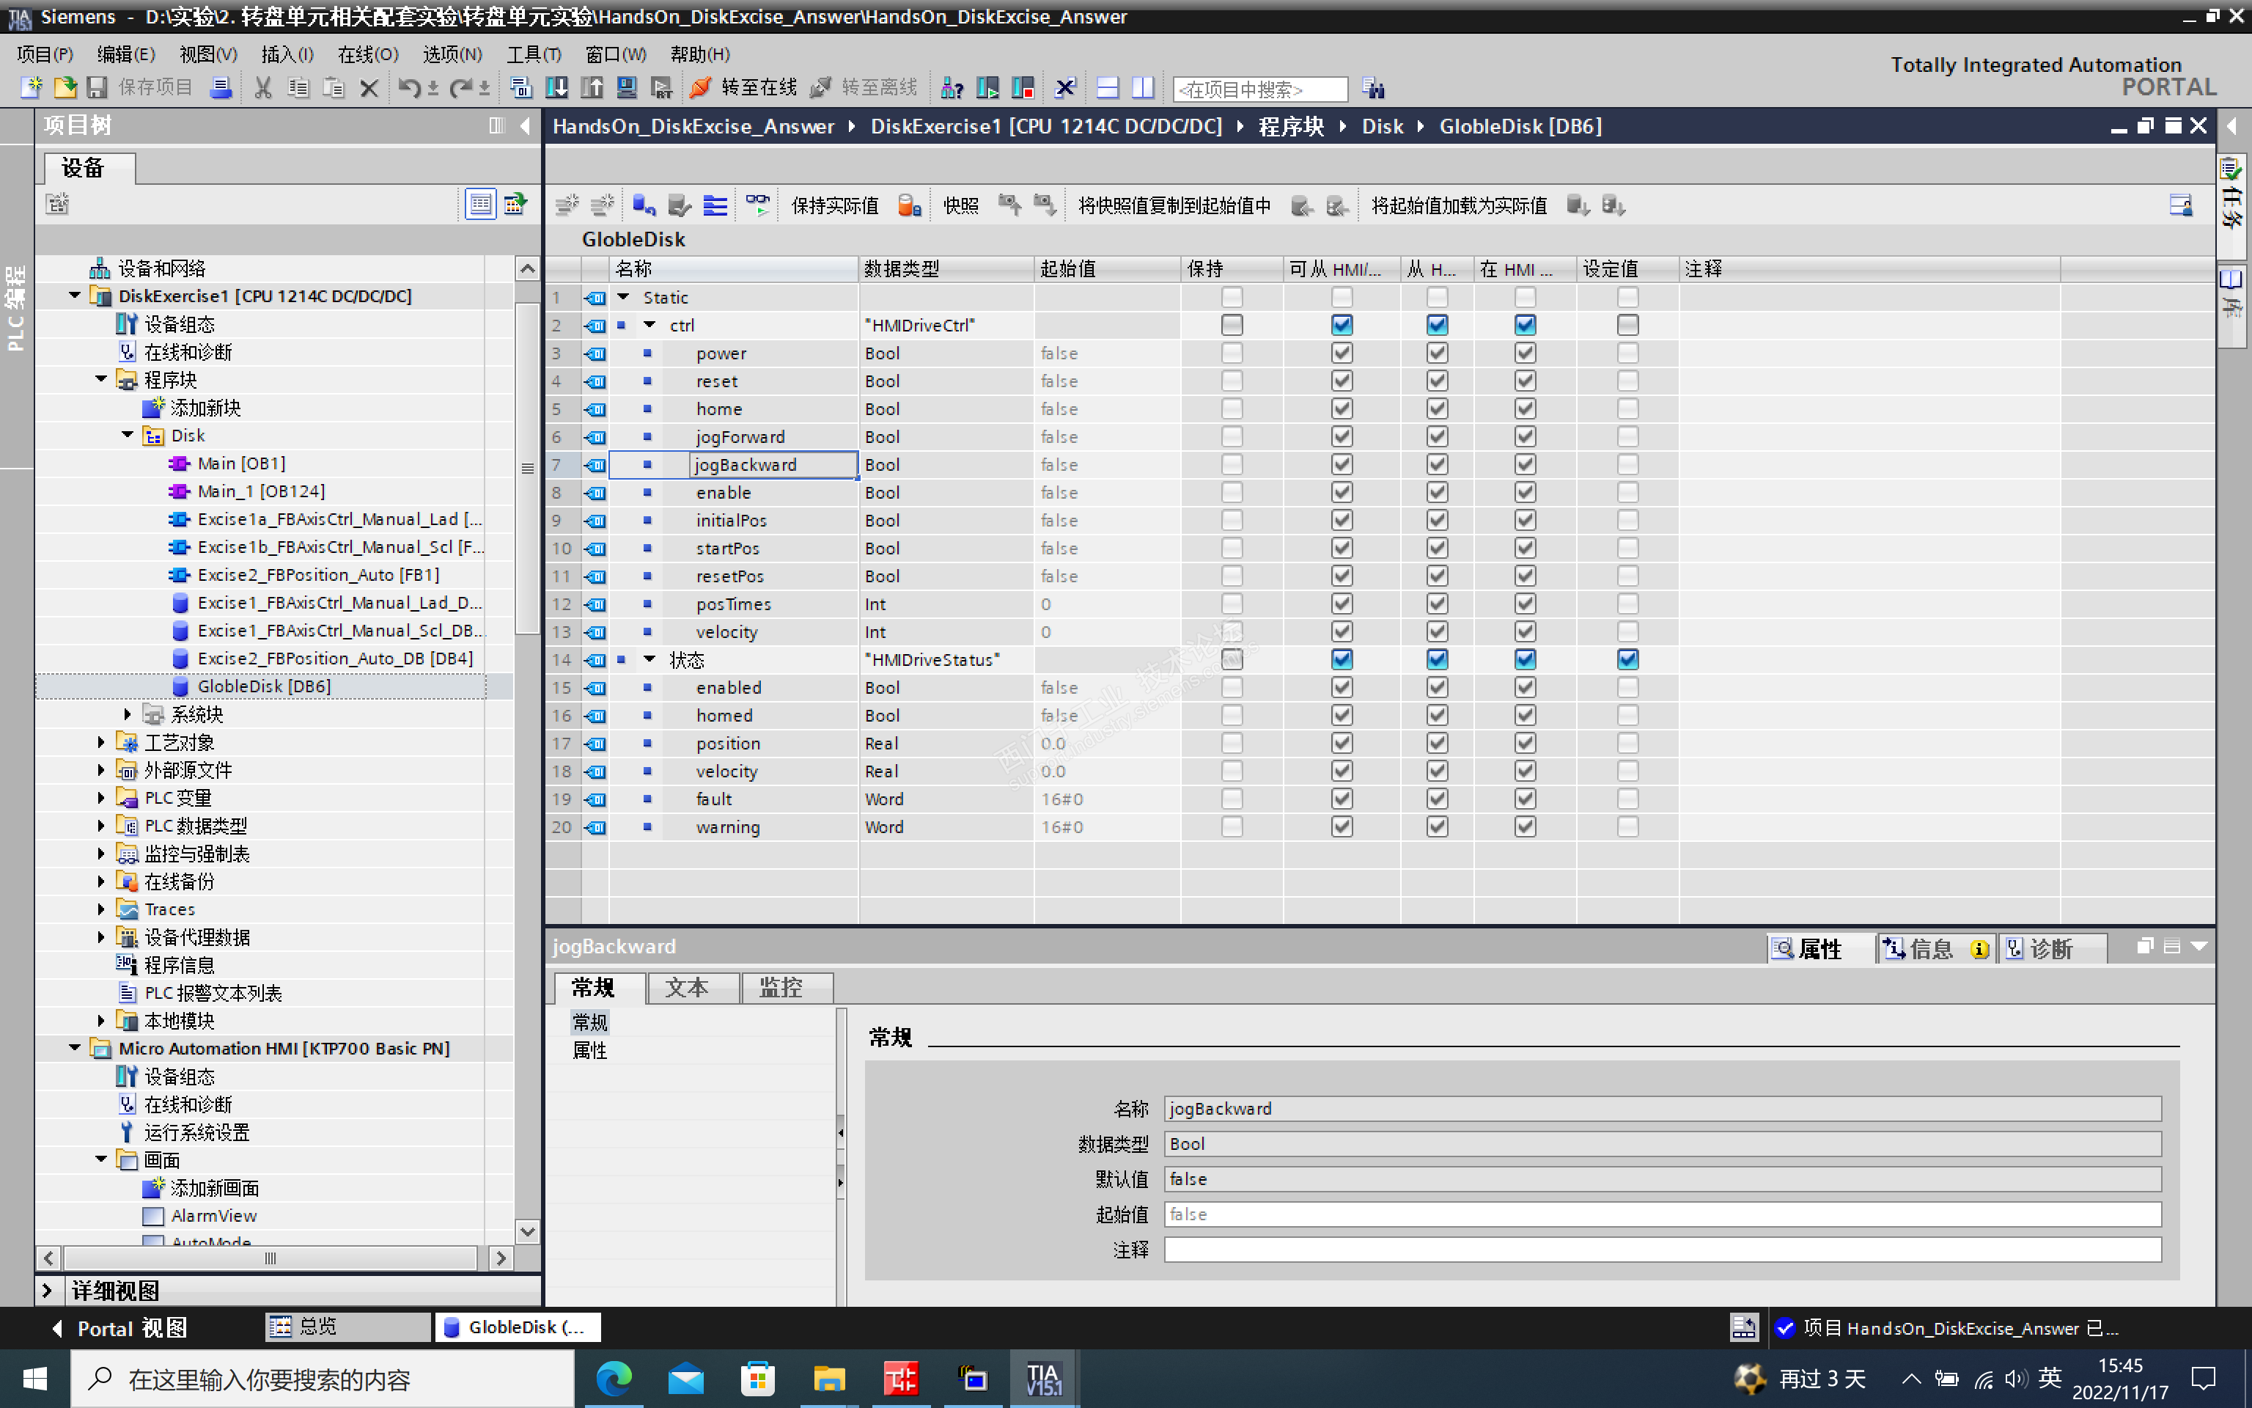Toggle Retain checkbox for jogBackward row
Screen dimensions: 2252x1408
coord(1231,465)
